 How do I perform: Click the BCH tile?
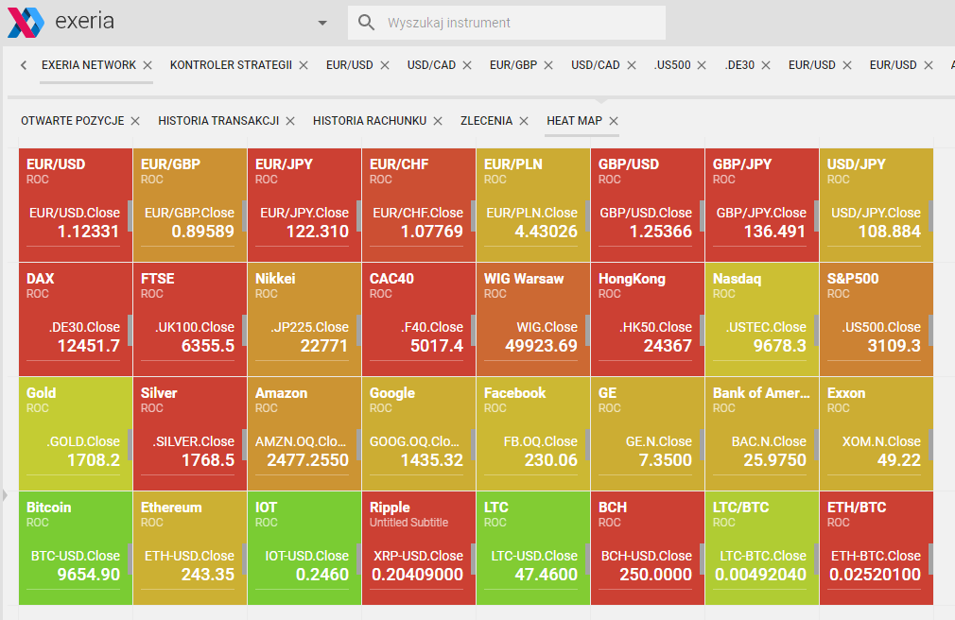tap(648, 549)
